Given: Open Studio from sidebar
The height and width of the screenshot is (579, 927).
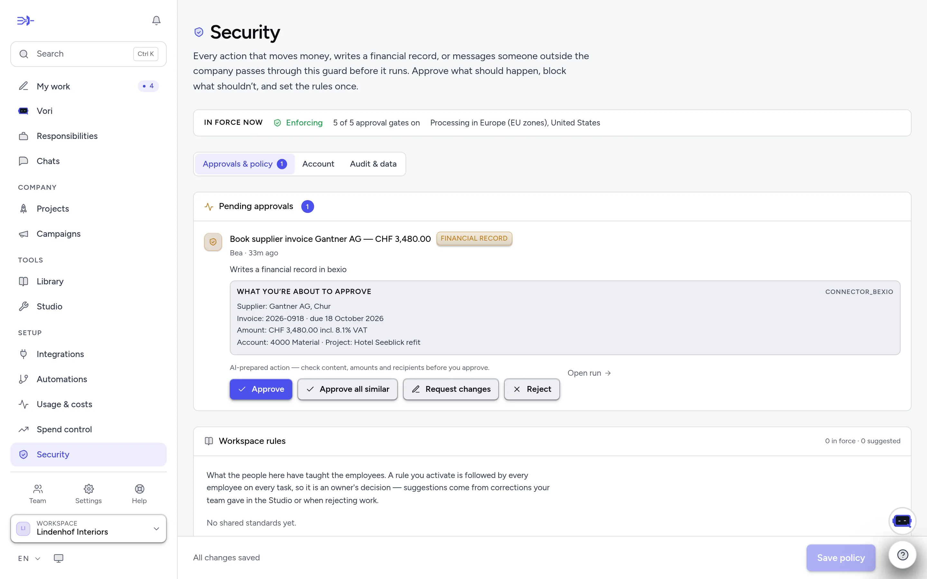Looking at the screenshot, I should 89,306.
